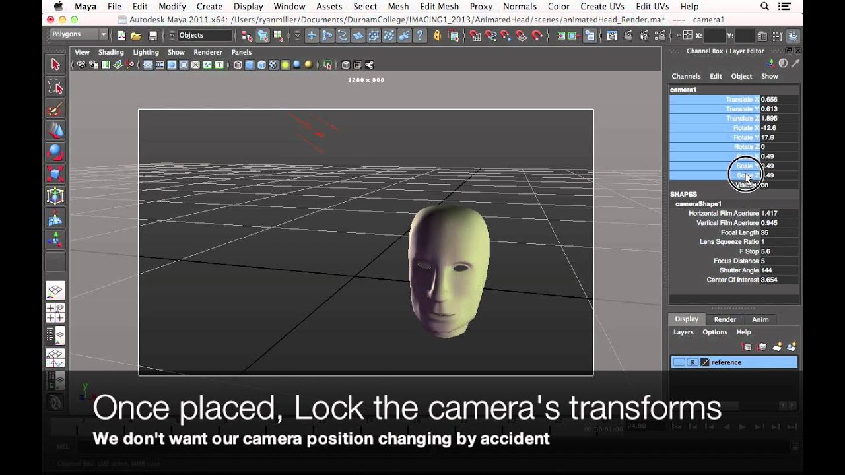The height and width of the screenshot is (475, 845).
Task: Click the Options menu in Layer Editor
Action: (714, 332)
